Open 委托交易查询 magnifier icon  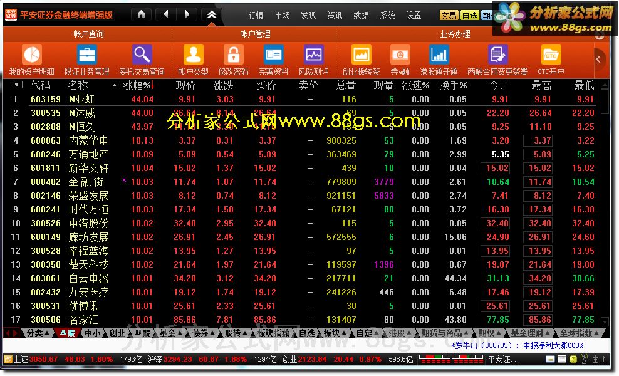pos(142,55)
